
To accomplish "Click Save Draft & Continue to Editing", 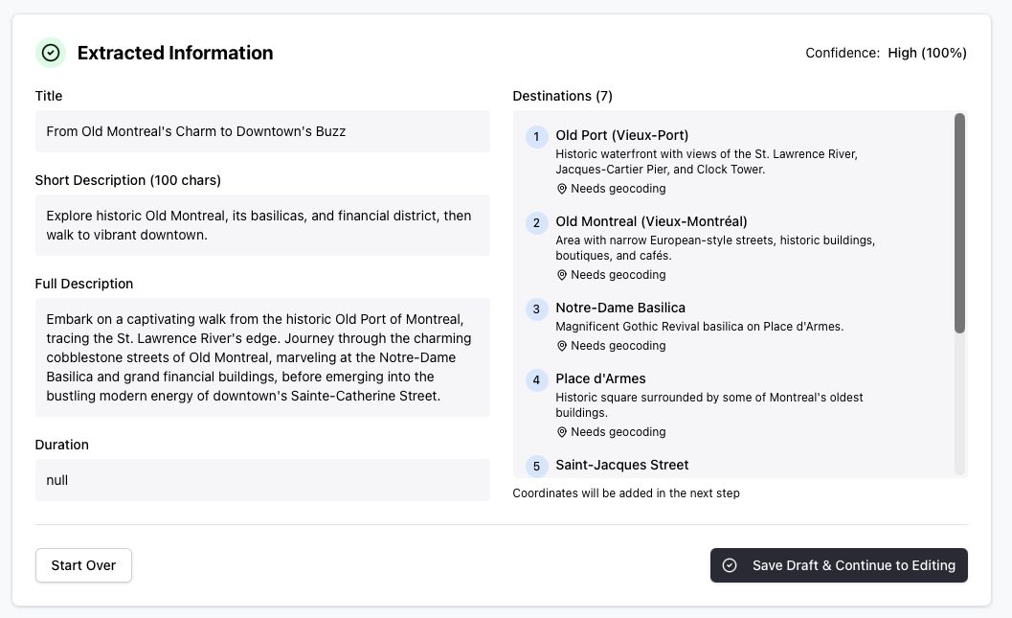I will click(x=839, y=565).
